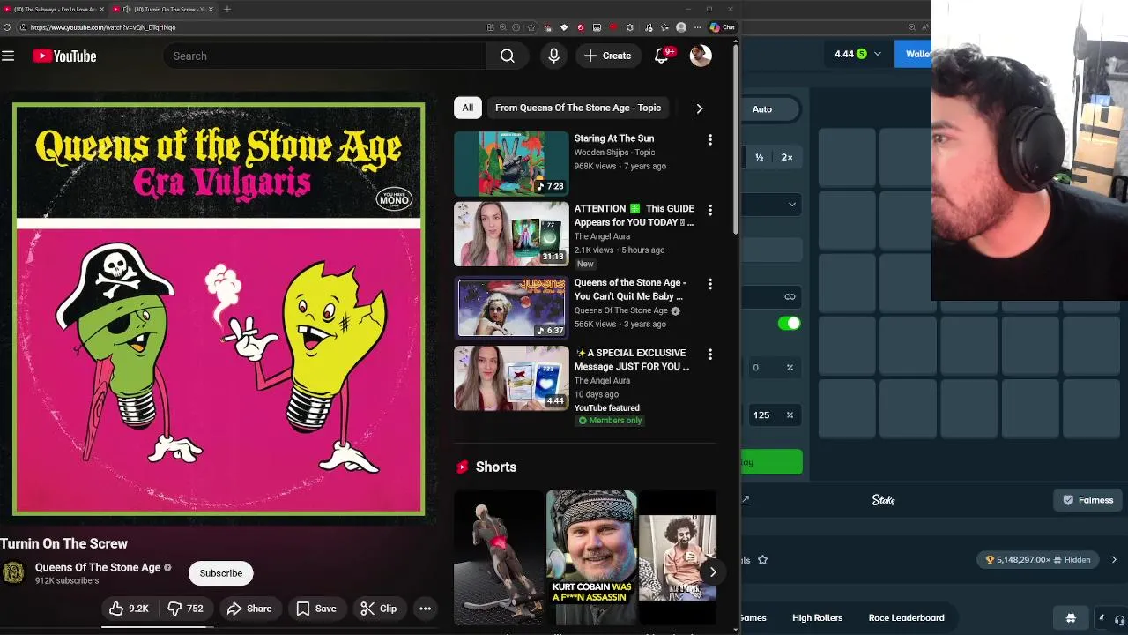Open YouTube notifications bell
The height and width of the screenshot is (635, 1128).
[x=662, y=56]
